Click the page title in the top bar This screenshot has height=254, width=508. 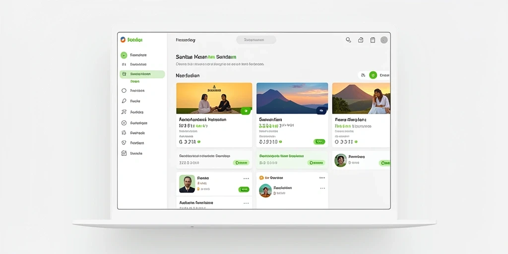(x=186, y=40)
